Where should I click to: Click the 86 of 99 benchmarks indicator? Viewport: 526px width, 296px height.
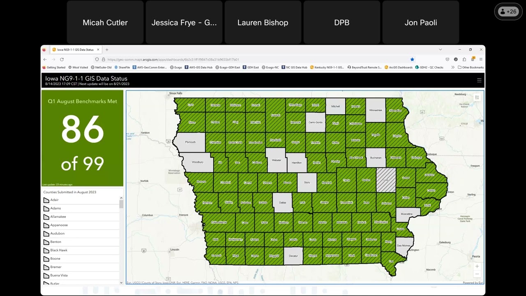82,138
